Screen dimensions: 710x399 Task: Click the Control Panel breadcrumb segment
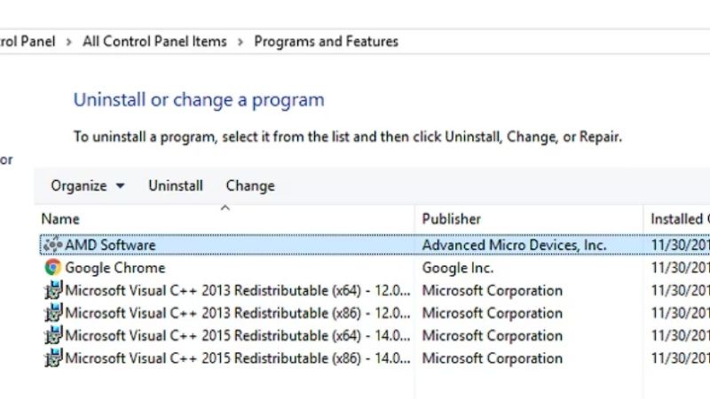[x=28, y=42]
